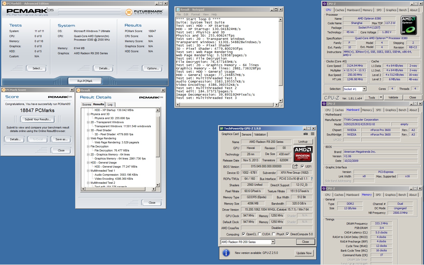Click the Run PCMark button
424x265 pixels.
point(85,81)
